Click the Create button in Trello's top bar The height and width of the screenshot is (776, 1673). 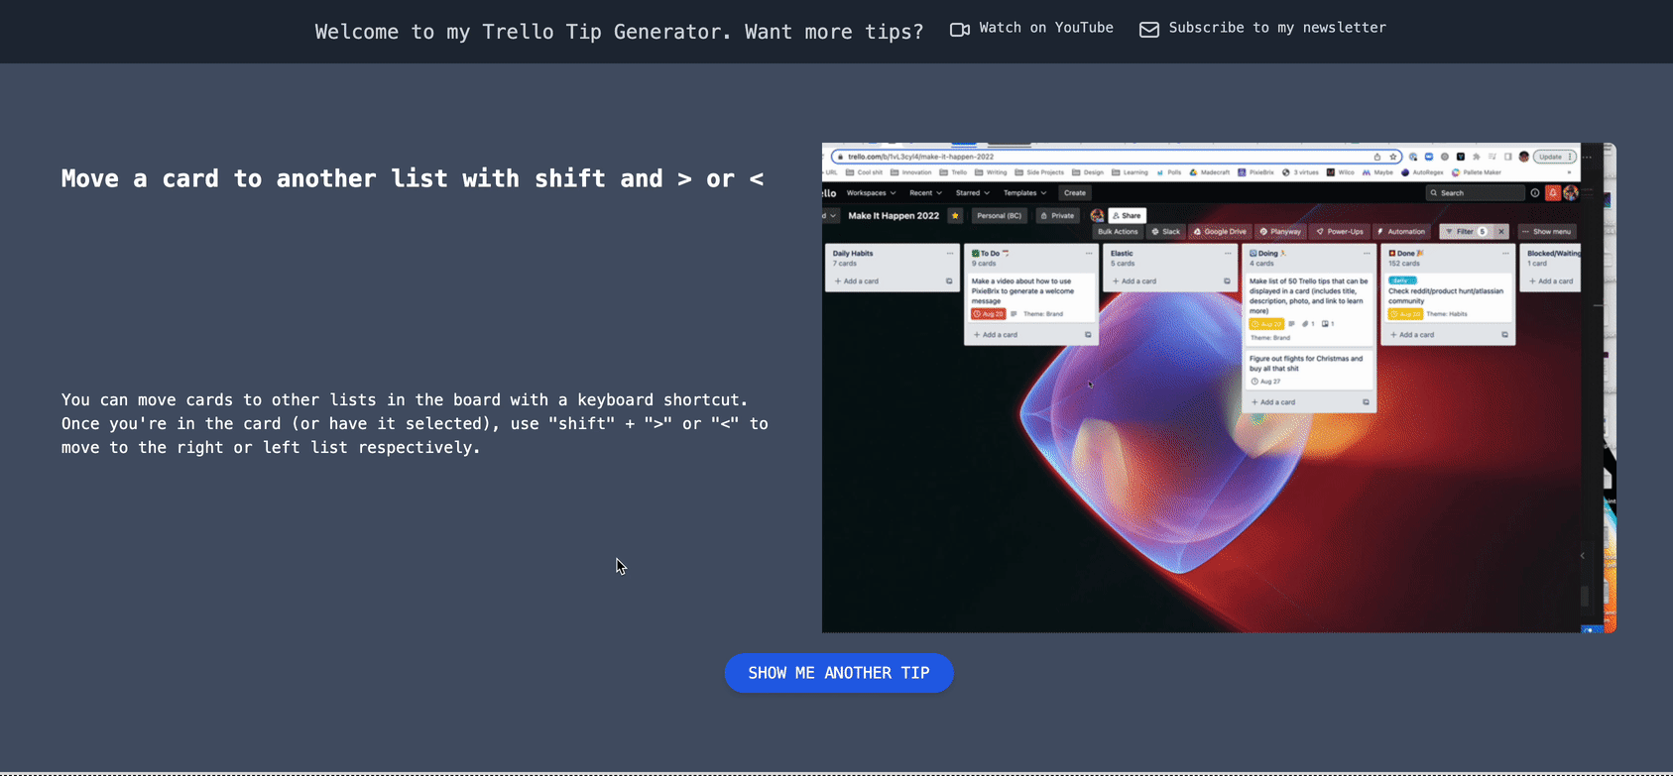[1075, 193]
